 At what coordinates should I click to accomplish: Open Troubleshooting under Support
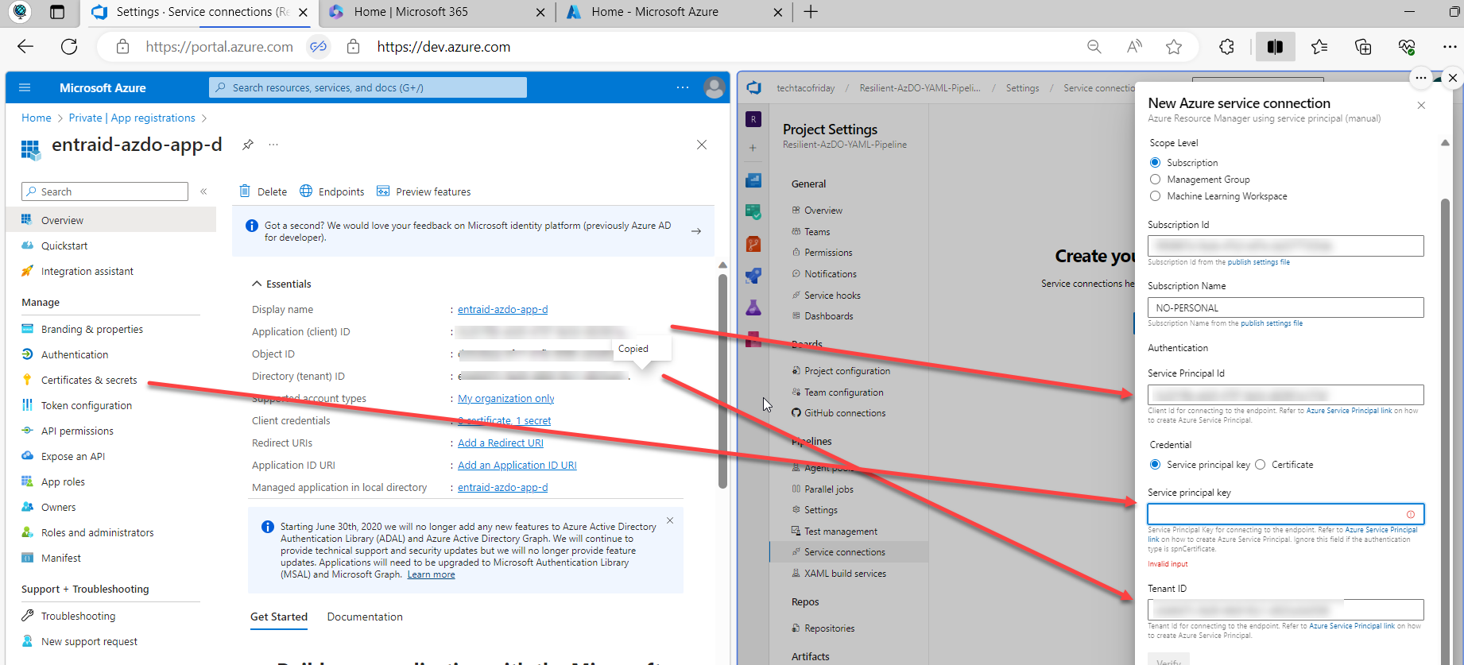[x=78, y=616]
